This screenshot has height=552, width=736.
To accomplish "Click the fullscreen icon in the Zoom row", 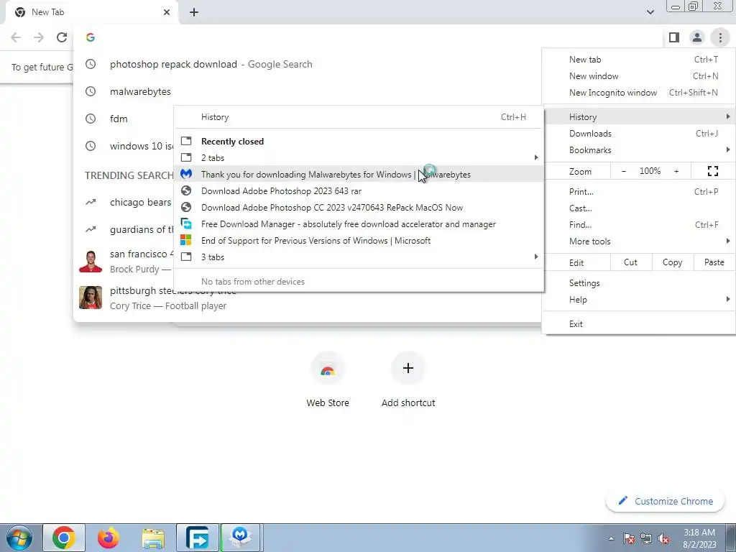I will pyautogui.click(x=712, y=171).
